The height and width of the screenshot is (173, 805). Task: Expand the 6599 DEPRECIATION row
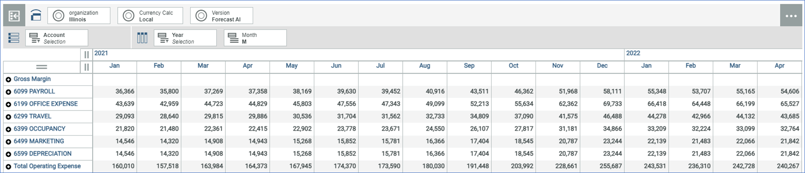click(x=8, y=154)
